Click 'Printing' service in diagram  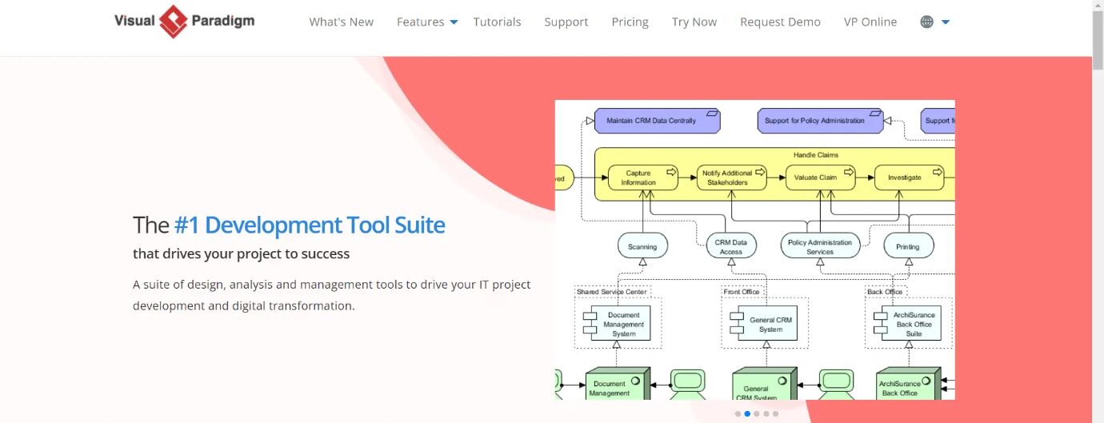click(x=908, y=246)
